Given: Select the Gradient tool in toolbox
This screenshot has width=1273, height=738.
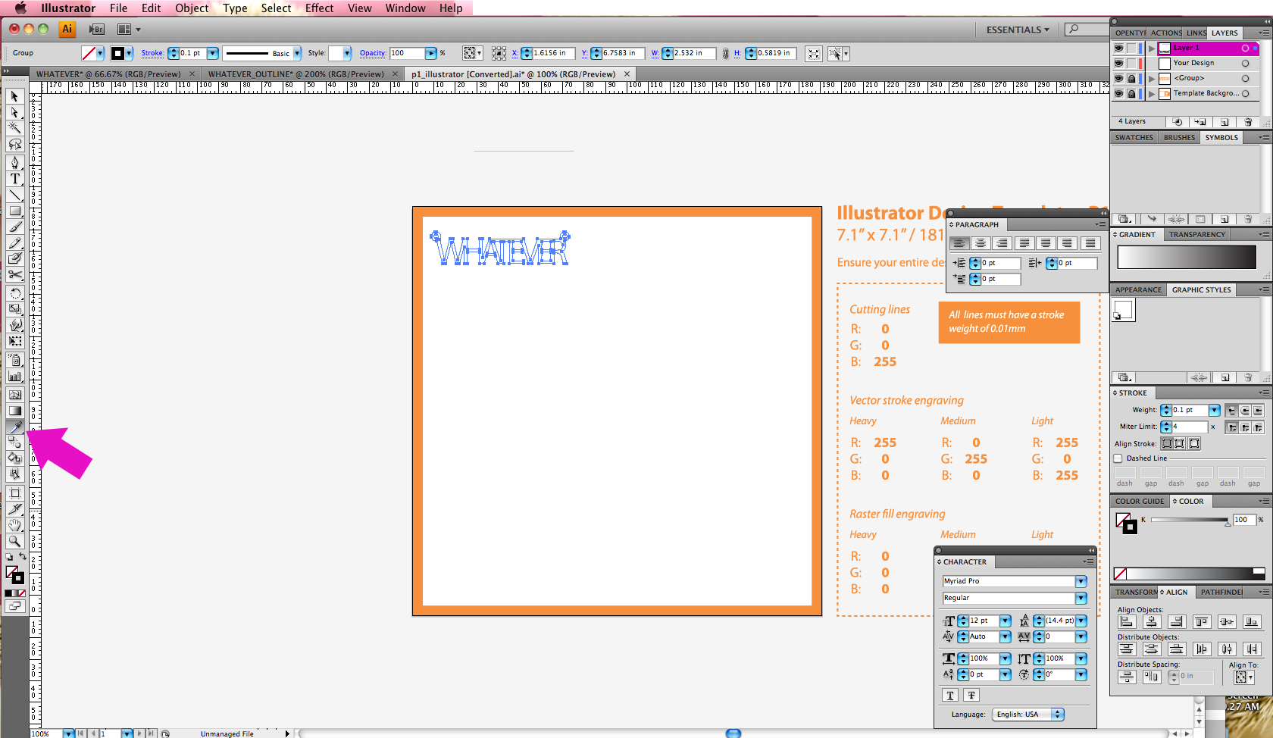Looking at the screenshot, I should tap(14, 411).
